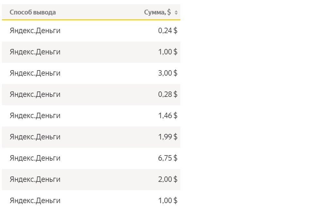Click Яндекс.Деньги in the 6,75 $ row
The height and width of the screenshot is (216, 326).
35,158
